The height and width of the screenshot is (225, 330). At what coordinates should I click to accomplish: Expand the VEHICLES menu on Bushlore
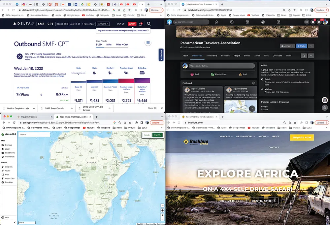point(226,136)
